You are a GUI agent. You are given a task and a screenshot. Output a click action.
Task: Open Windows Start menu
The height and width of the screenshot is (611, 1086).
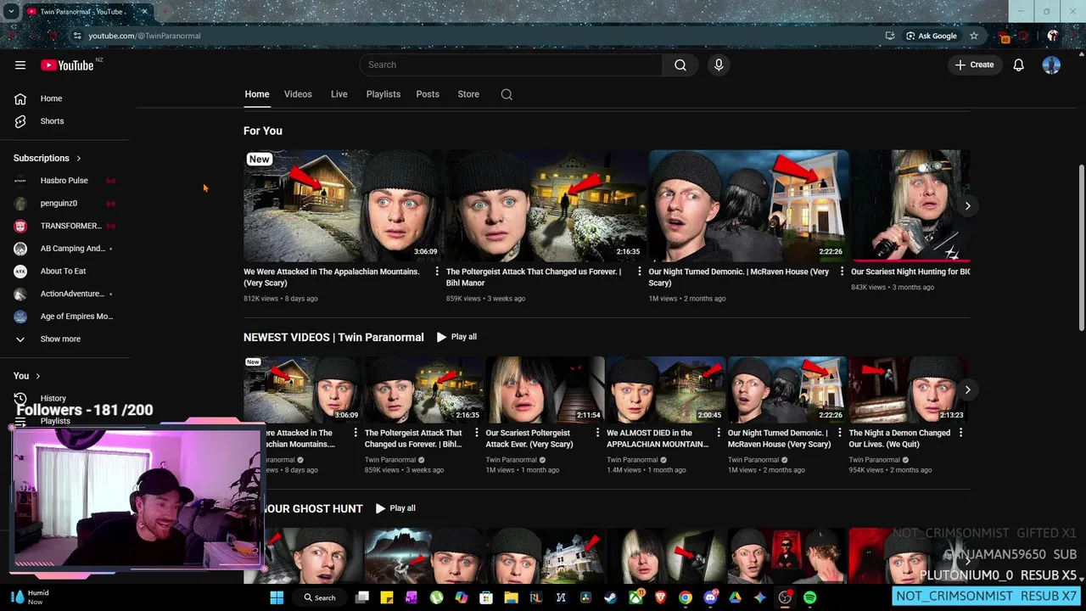point(277,597)
